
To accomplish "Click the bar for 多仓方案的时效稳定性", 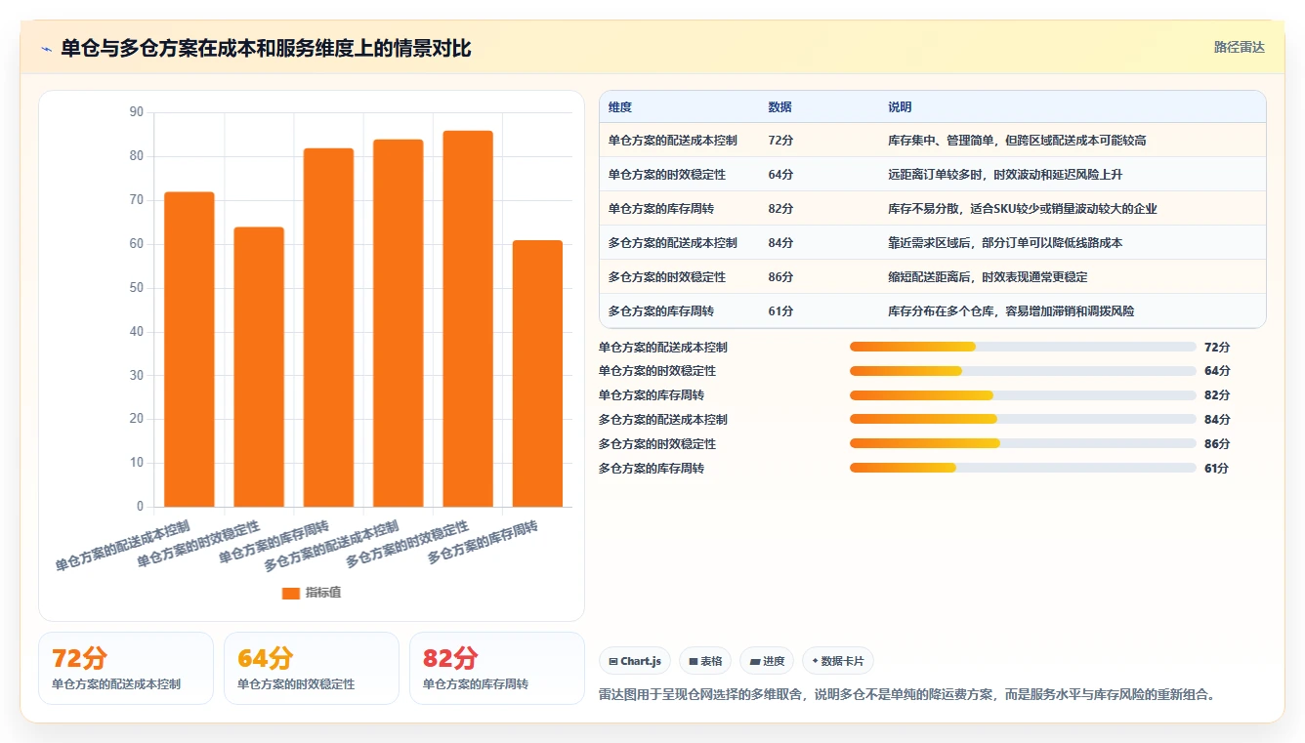I will click(x=468, y=318).
